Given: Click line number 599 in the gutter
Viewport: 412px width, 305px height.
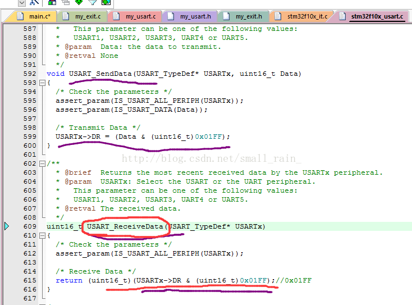Looking at the screenshot, I should click(x=30, y=136).
